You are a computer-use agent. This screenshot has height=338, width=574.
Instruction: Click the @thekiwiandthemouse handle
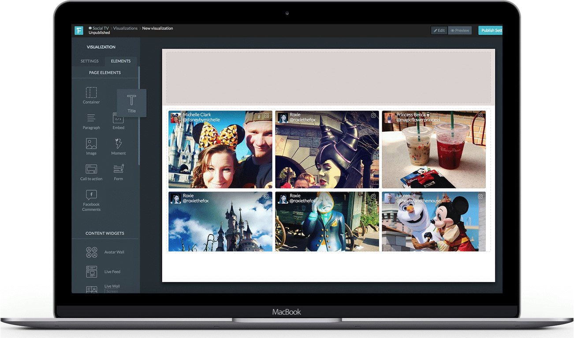(x=418, y=201)
